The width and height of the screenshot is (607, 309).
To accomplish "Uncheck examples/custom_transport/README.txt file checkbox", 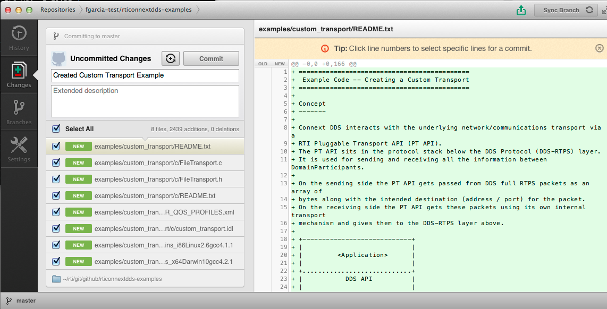I will click(56, 146).
